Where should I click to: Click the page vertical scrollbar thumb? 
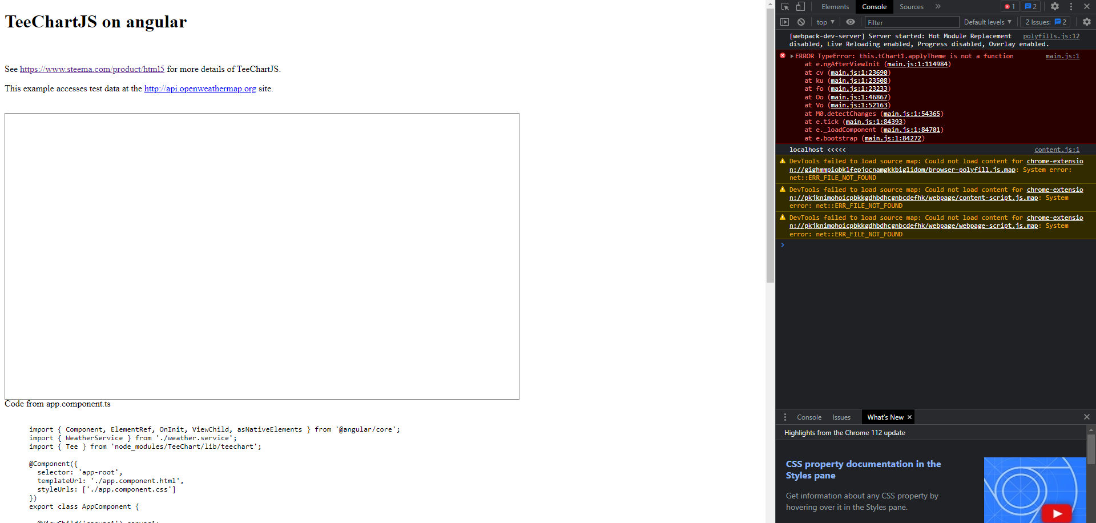(x=770, y=145)
